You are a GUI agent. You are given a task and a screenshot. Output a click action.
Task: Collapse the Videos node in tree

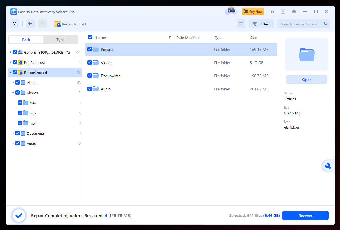[13, 93]
